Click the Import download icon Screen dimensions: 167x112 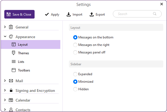tap(69, 15)
